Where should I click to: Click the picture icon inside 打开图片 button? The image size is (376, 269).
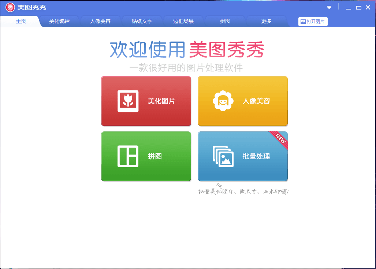point(303,22)
